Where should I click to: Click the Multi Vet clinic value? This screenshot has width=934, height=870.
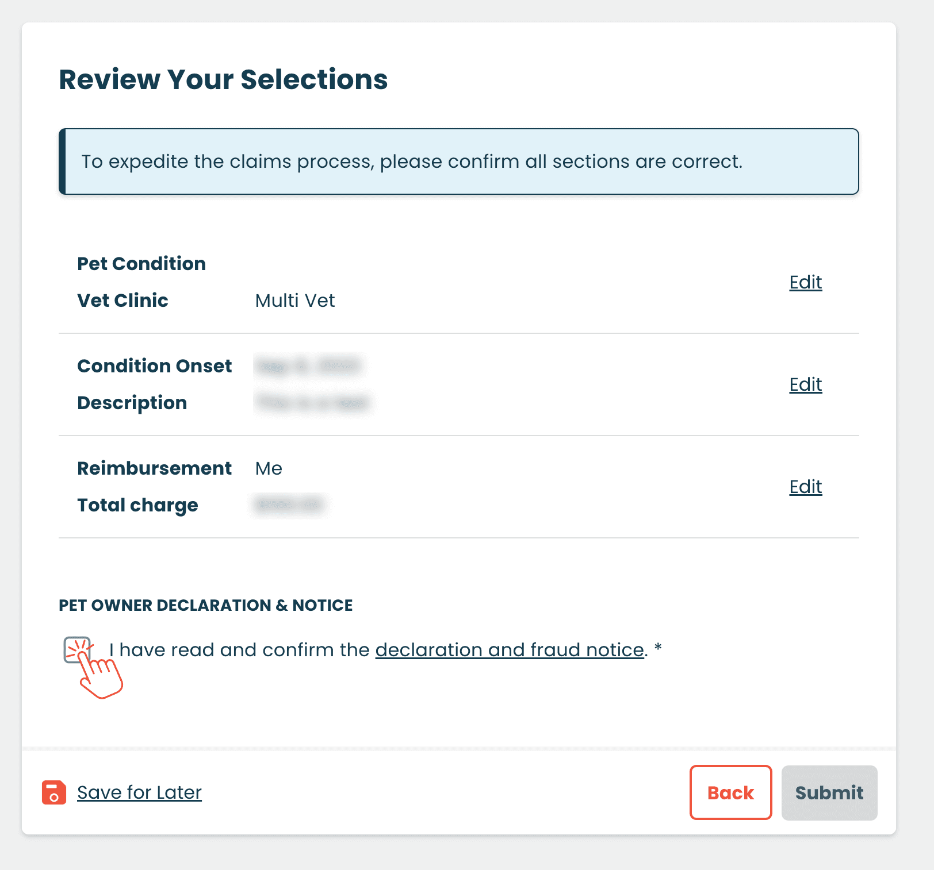tap(295, 300)
